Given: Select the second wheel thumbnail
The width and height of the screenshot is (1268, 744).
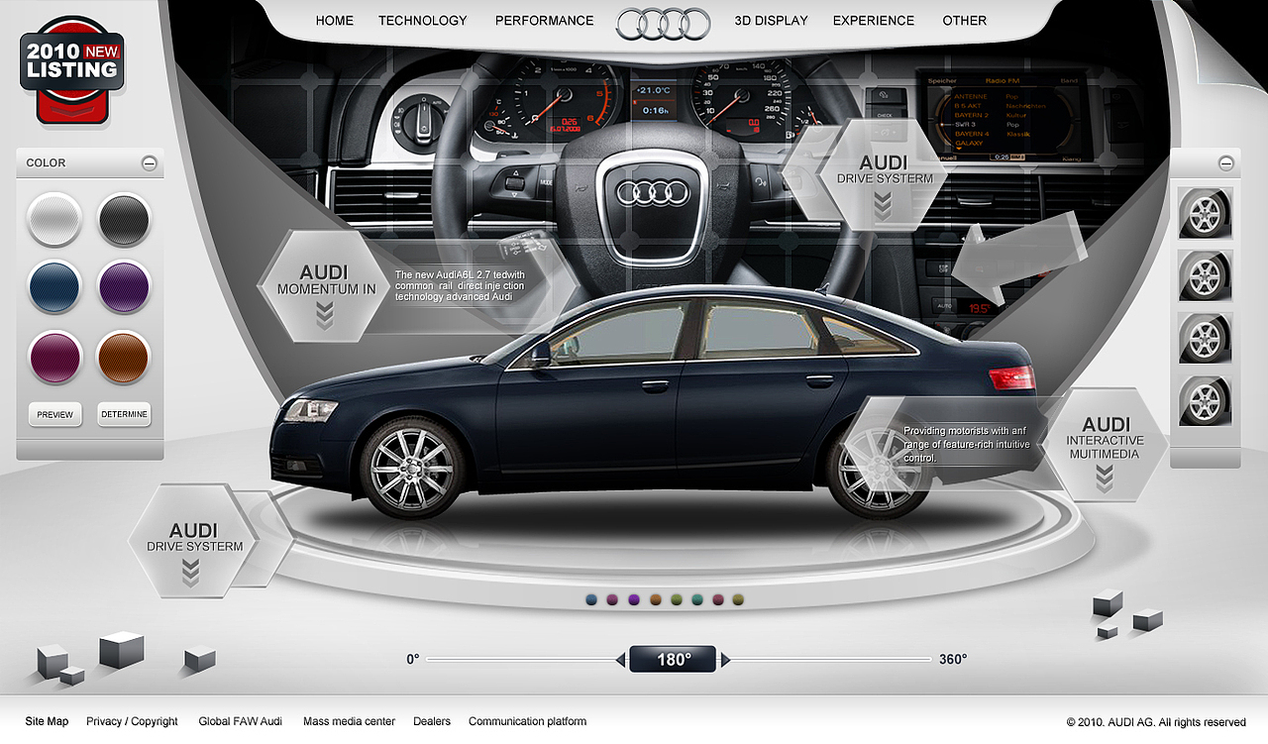Looking at the screenshot, I should tap(1206, 275).
